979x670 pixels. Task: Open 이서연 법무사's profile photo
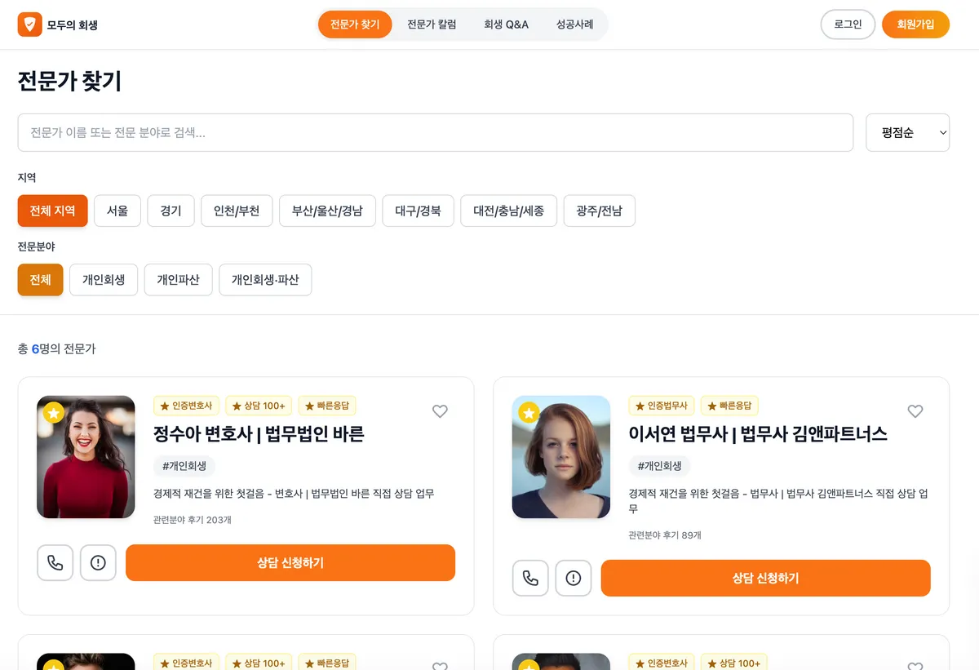(x=561, y=457)
